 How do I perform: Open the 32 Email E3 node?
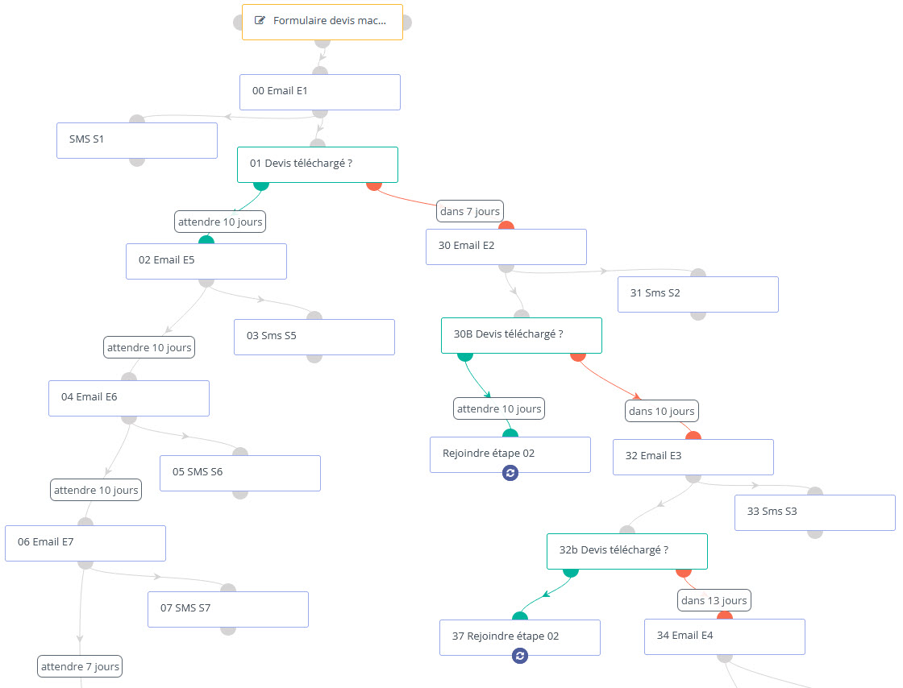point(693,458)
